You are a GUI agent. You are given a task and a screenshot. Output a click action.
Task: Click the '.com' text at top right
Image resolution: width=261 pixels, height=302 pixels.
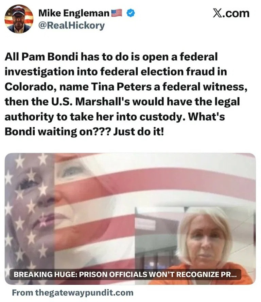[236, 14]
